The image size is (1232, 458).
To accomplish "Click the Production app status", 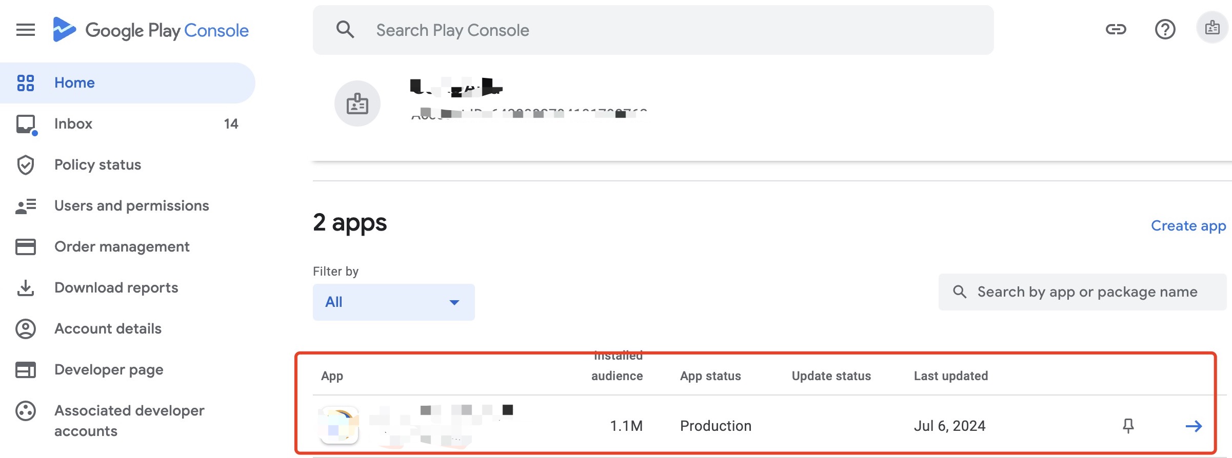I will (x=716, y=426).
